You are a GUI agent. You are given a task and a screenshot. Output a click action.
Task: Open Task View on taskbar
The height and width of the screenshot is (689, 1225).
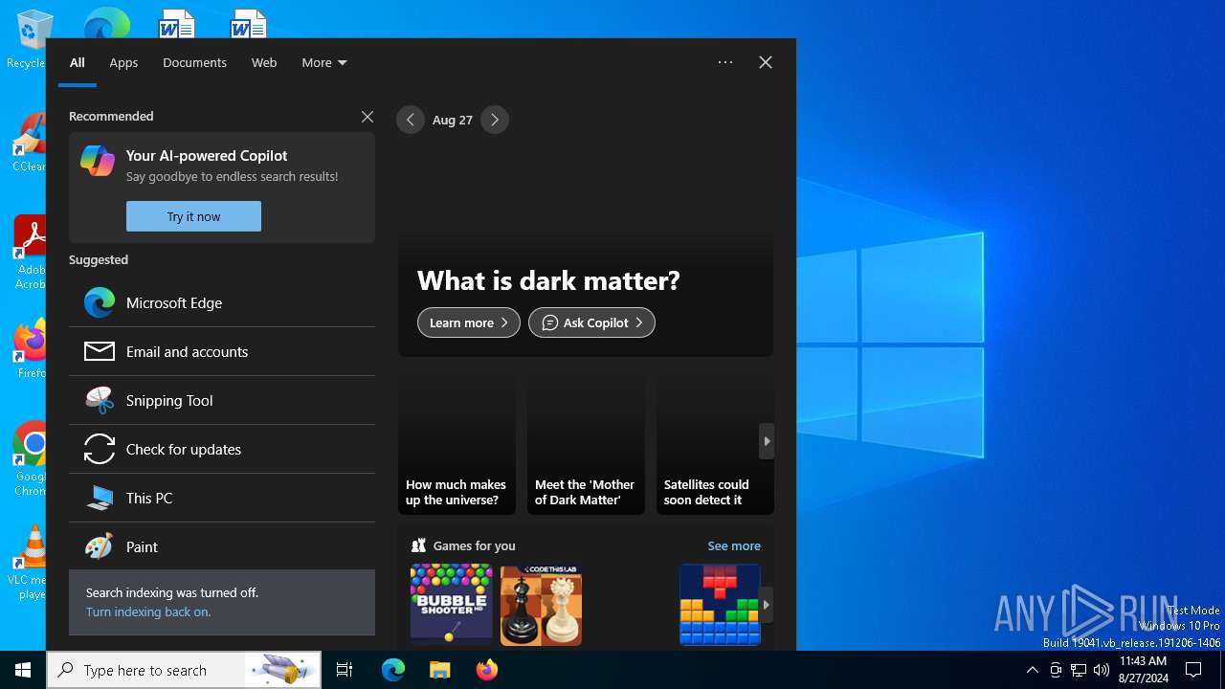(x=345, y=670)
